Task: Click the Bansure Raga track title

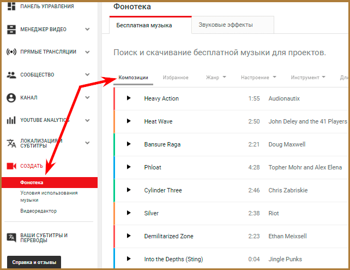Action: click(162, 144)
